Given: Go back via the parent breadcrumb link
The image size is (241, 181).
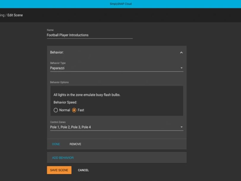Looking at the screenshot, I should [2, 15].
